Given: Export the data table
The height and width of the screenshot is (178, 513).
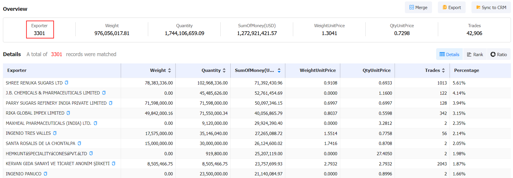Looking at the screenshot, I should [x=452, y=7].
